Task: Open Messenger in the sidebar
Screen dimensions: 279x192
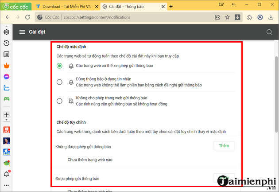Action: coord(6,76)
